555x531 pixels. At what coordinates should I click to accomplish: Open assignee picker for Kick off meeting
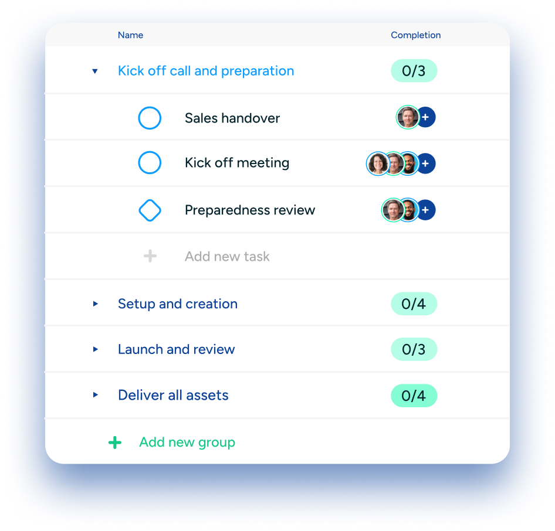coord(425,164)
